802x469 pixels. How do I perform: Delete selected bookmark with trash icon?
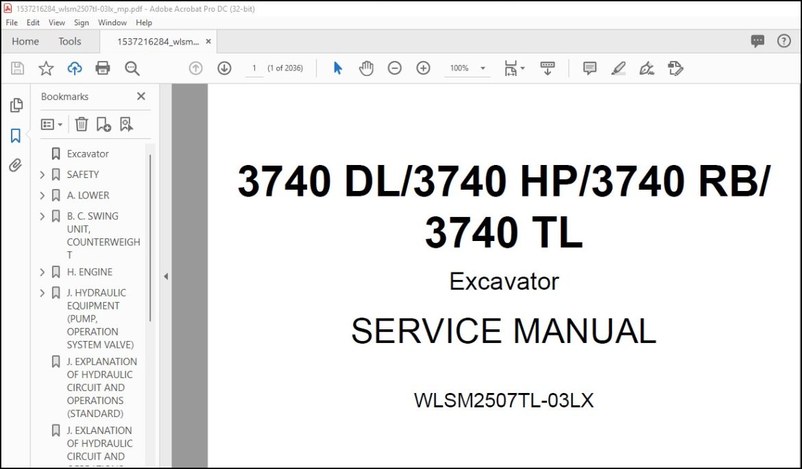click(x=82, y=124)
